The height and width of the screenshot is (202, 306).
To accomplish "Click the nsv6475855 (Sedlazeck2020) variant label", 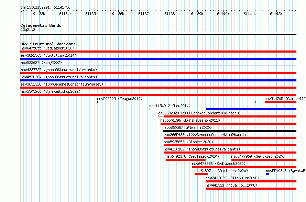I will (x=47, y=48).
